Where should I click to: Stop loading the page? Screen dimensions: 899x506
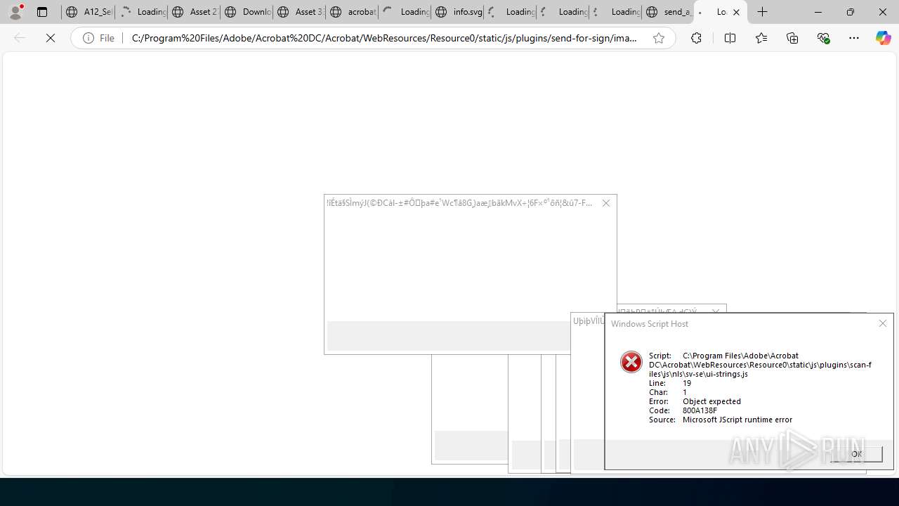click(51, 39)
